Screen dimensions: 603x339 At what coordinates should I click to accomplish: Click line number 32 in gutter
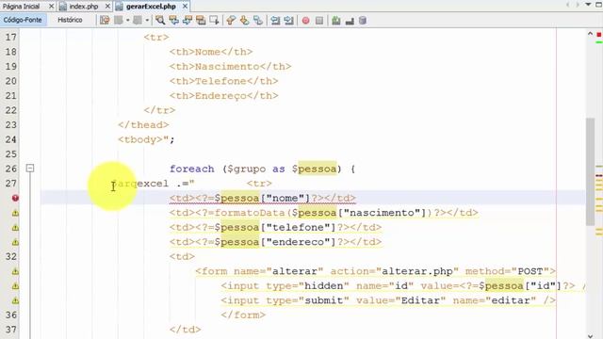pos(11,256)
